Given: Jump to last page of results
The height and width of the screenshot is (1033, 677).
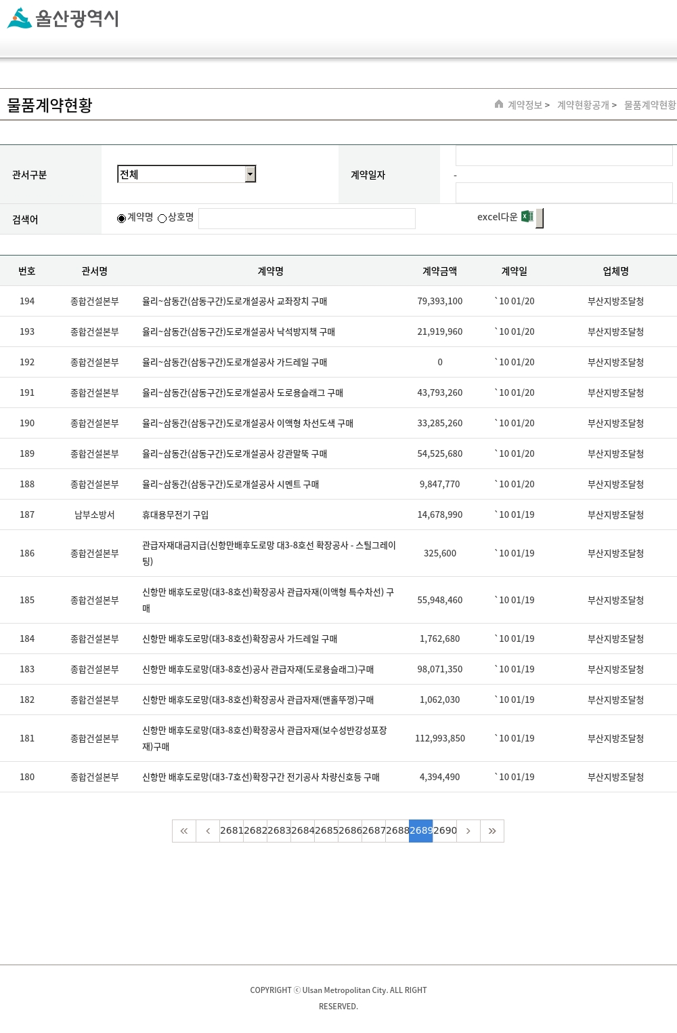Looking at the screenshot, I should (492, 831).
